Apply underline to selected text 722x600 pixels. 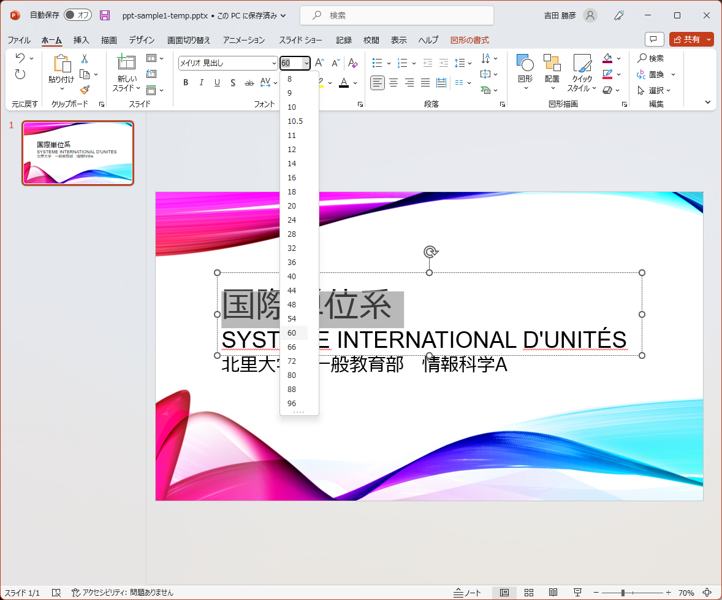click(217, 82)
